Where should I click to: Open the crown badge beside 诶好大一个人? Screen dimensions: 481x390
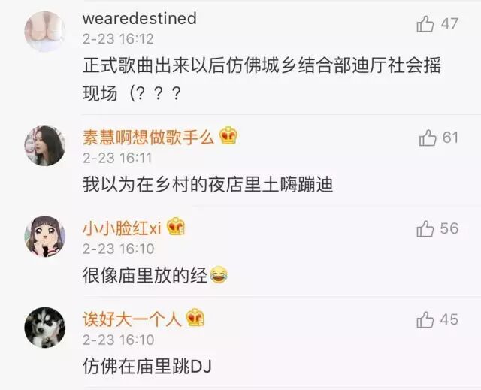195,317
